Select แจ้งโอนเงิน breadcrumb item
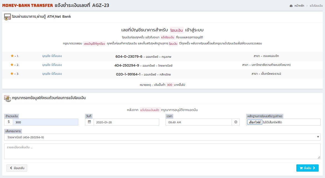The height and width of the screenshot is (178, 325). click(x=316, y=6)
